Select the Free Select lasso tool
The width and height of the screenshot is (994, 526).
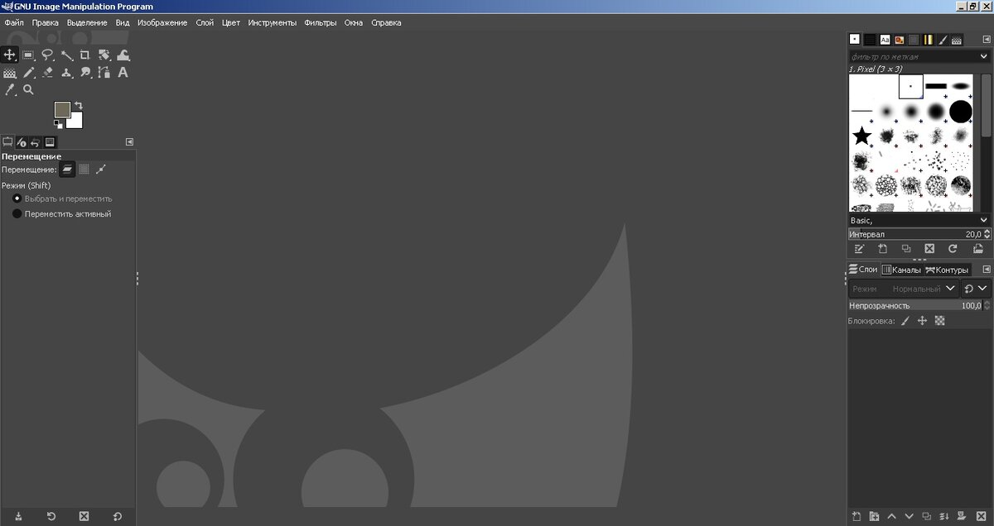click(x=48, y=55)
